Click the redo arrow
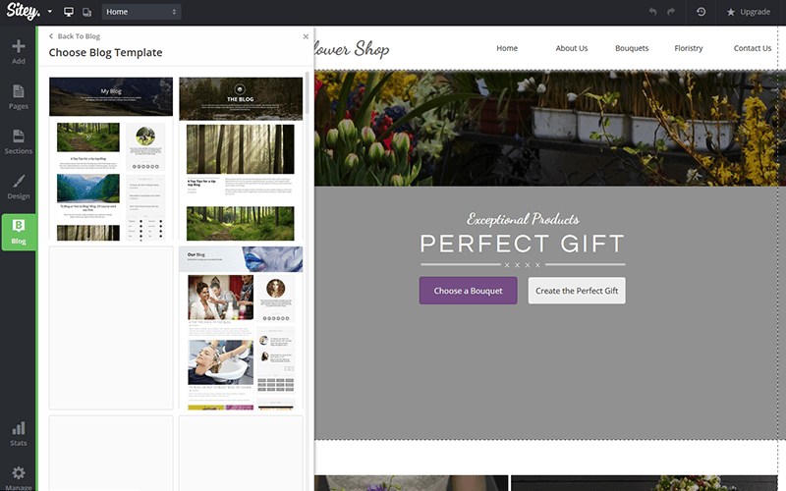The height and width of the screenshot is (491, 786). pos(671,12)
